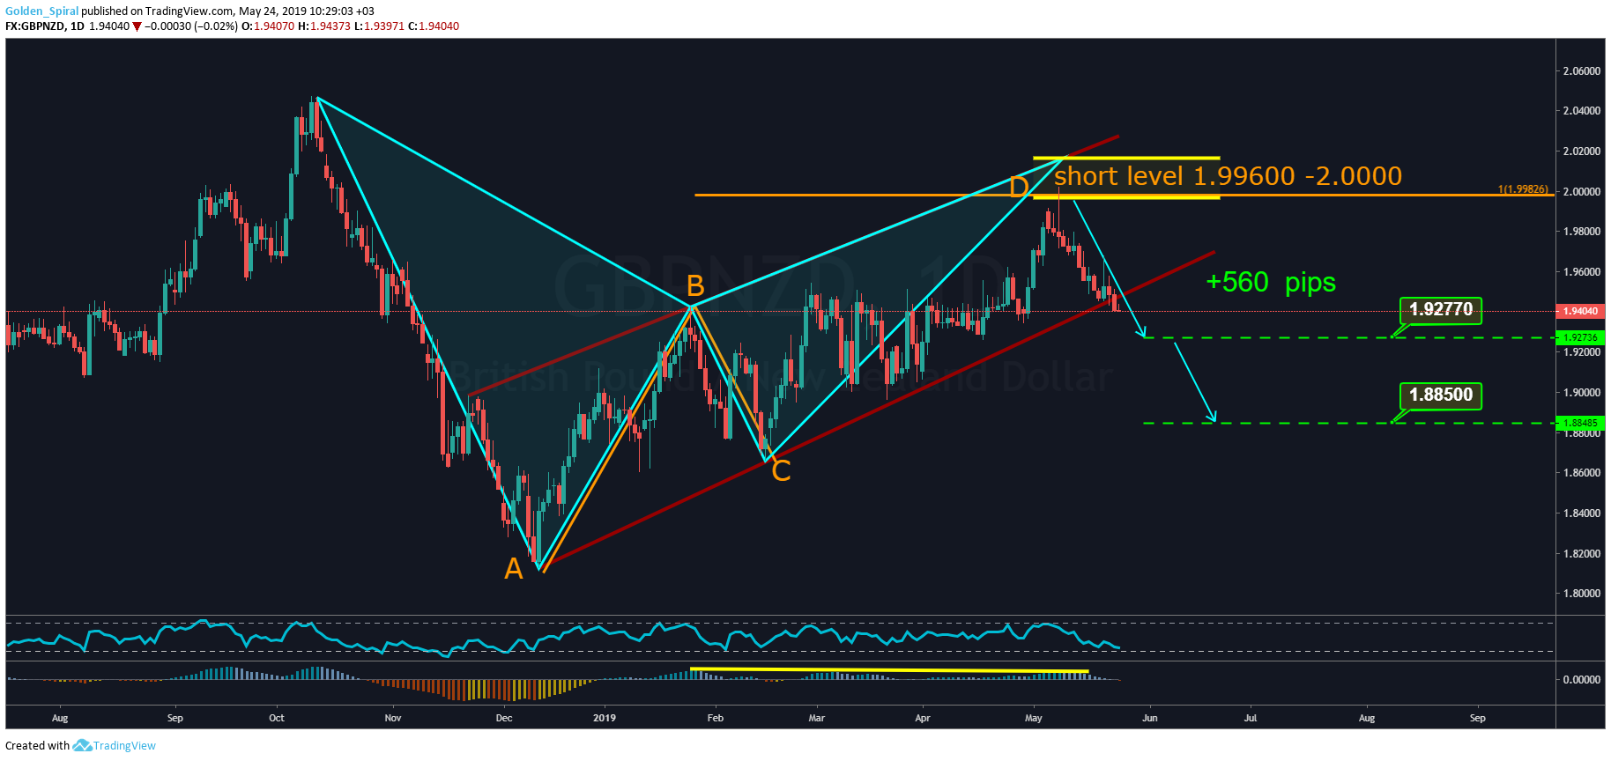Viewport: 1611px width, 761px height.
Task: Click the 2.04000 price axis label
Action: [1582, 111]
